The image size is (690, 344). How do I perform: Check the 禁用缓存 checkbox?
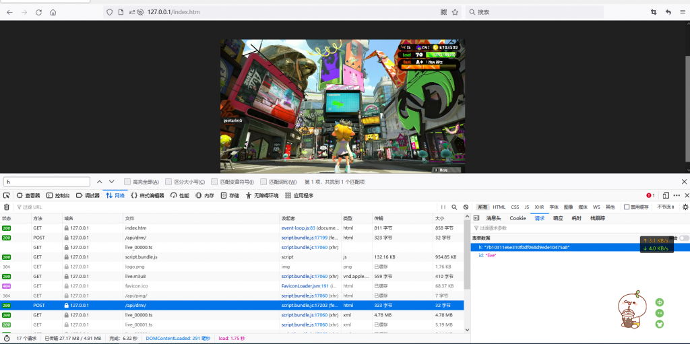[627, 207]
